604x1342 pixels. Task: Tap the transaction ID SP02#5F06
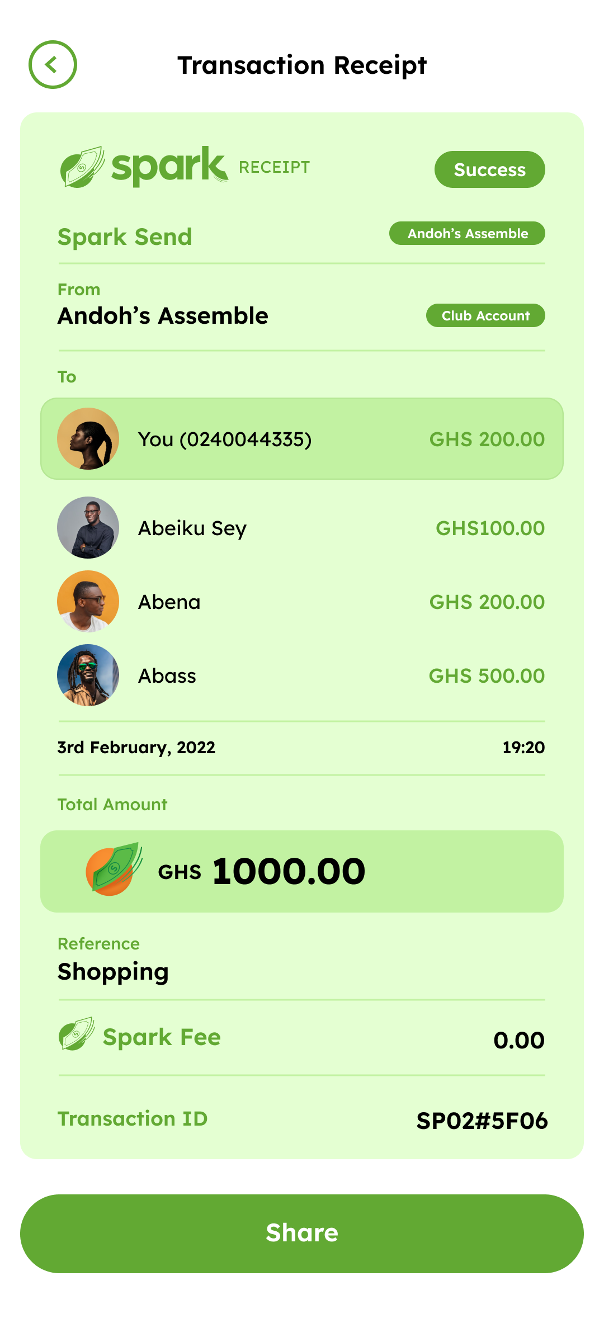click(x=482, y=1121)
